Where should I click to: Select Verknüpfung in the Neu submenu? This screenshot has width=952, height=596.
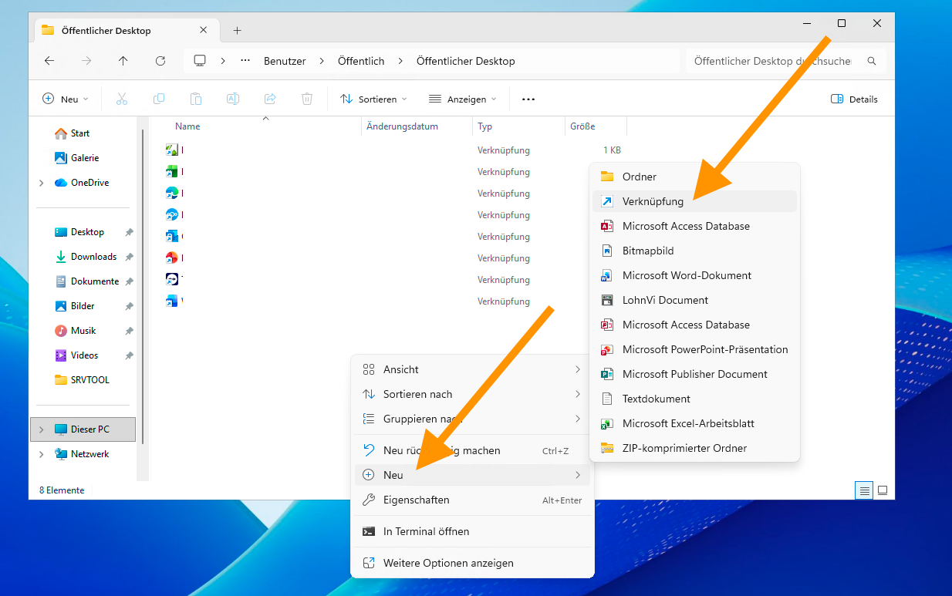coord(653,201)
